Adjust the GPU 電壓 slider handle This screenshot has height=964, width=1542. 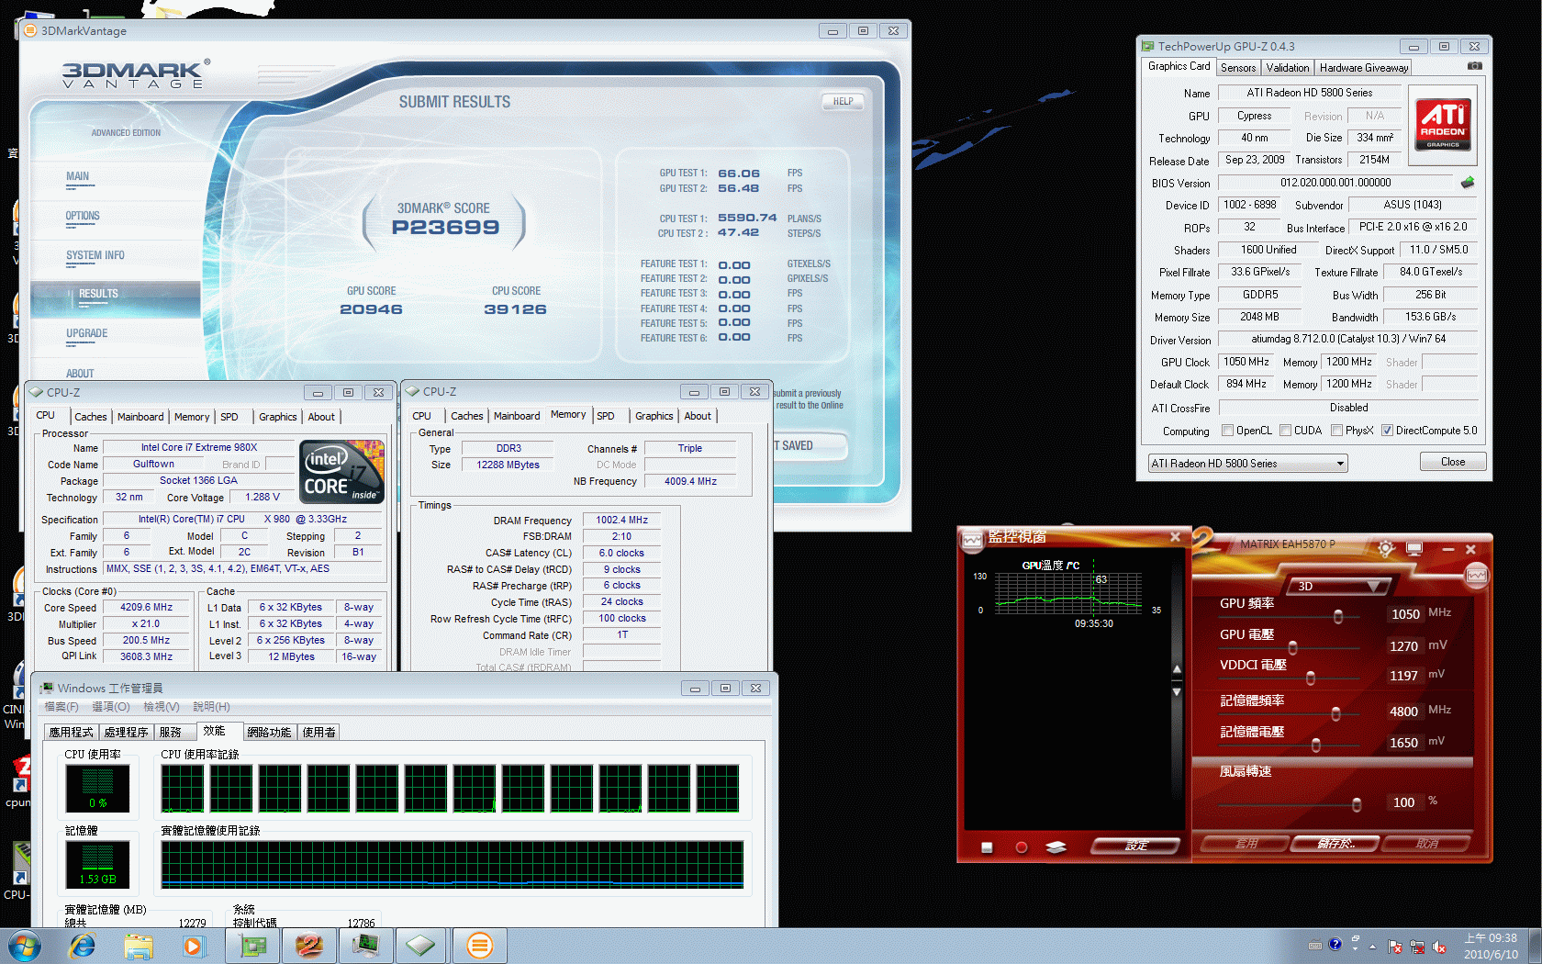coord(1293,648)
